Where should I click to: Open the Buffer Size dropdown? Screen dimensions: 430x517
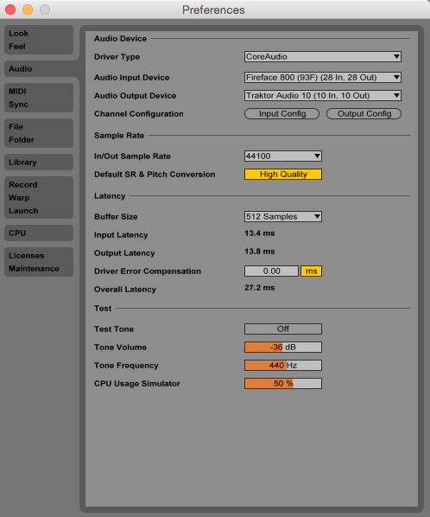tap(283, 217)
